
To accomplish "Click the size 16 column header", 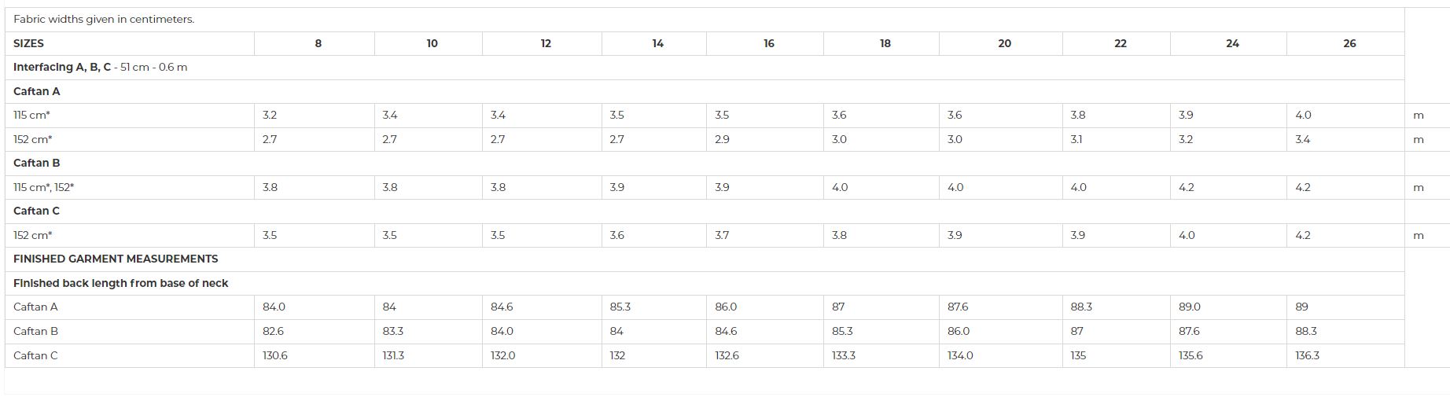I will click(x=769, y=43).
